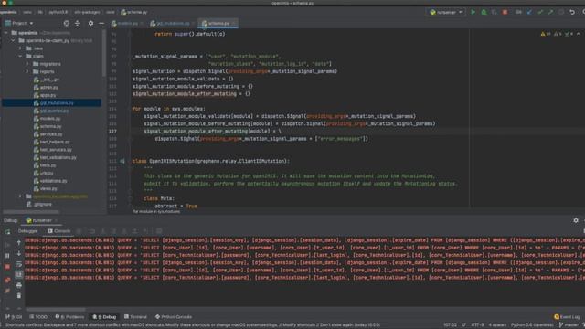
Task: Open the Console tab in the Debug panel
Action: pos(58,231)
